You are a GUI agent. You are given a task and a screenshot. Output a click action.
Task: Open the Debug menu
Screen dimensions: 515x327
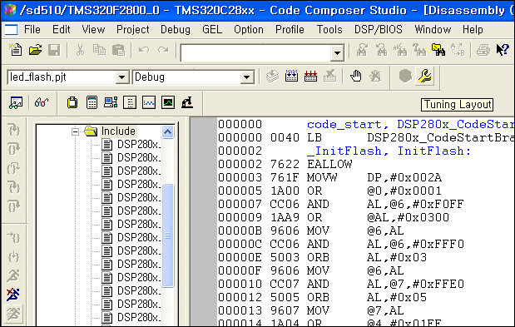tap(175, 30)
